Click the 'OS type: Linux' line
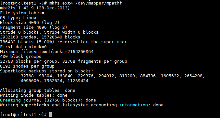This screenshot has width=220, height=118. click(18, 17)
